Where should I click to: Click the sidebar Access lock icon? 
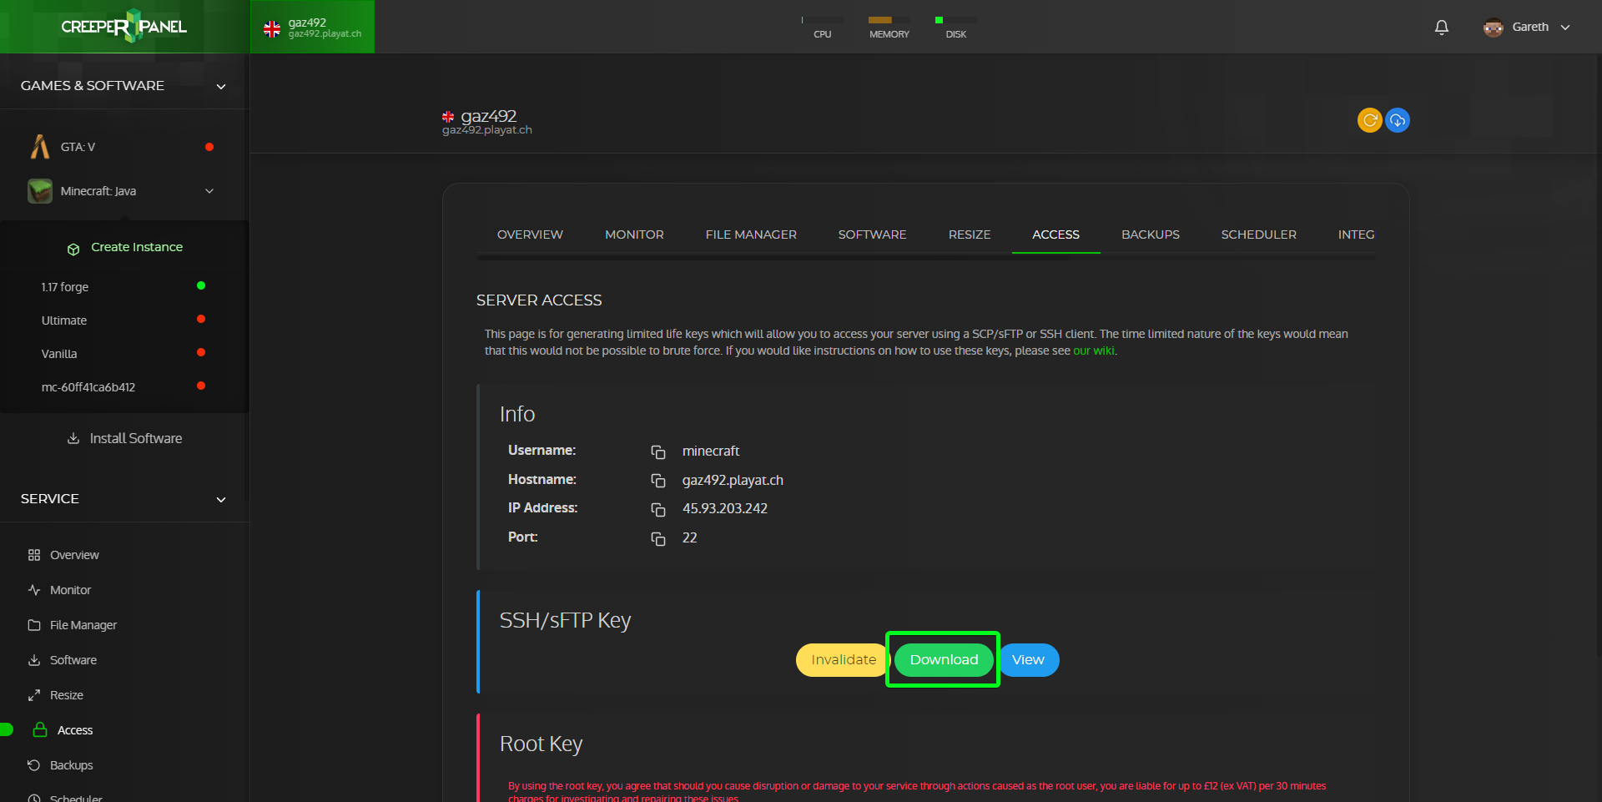(40, 730)
